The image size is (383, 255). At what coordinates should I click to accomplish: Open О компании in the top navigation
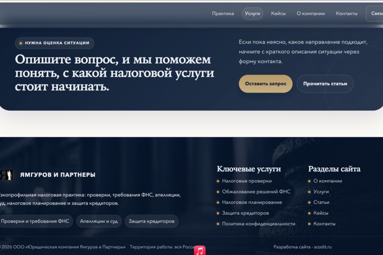coord(311,14)
